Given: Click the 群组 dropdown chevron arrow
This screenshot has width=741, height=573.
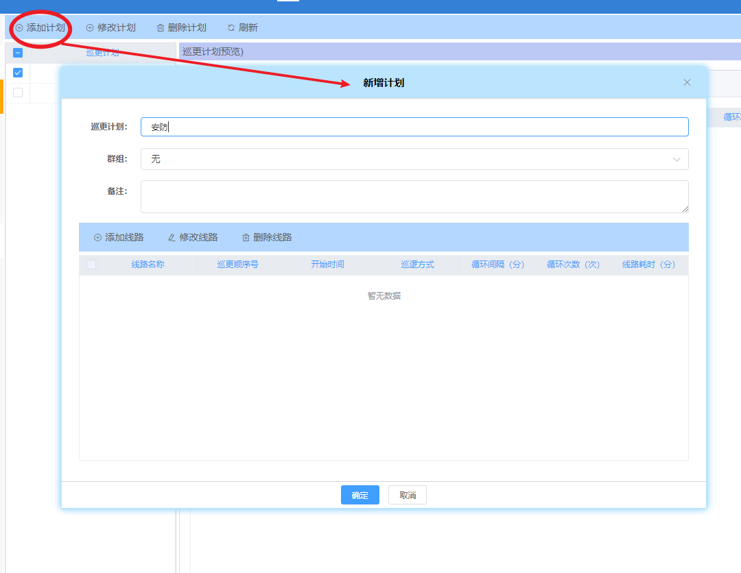Looking at the screenshot, I should click(x=677, y=160).
